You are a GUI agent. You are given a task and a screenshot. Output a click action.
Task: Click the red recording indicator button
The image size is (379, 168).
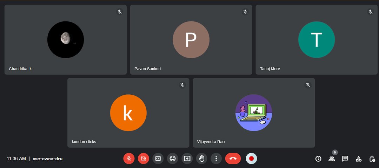(251, 159)
